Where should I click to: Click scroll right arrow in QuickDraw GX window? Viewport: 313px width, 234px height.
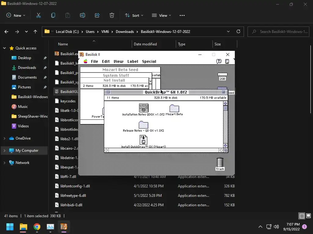click(x=221, y=150)
